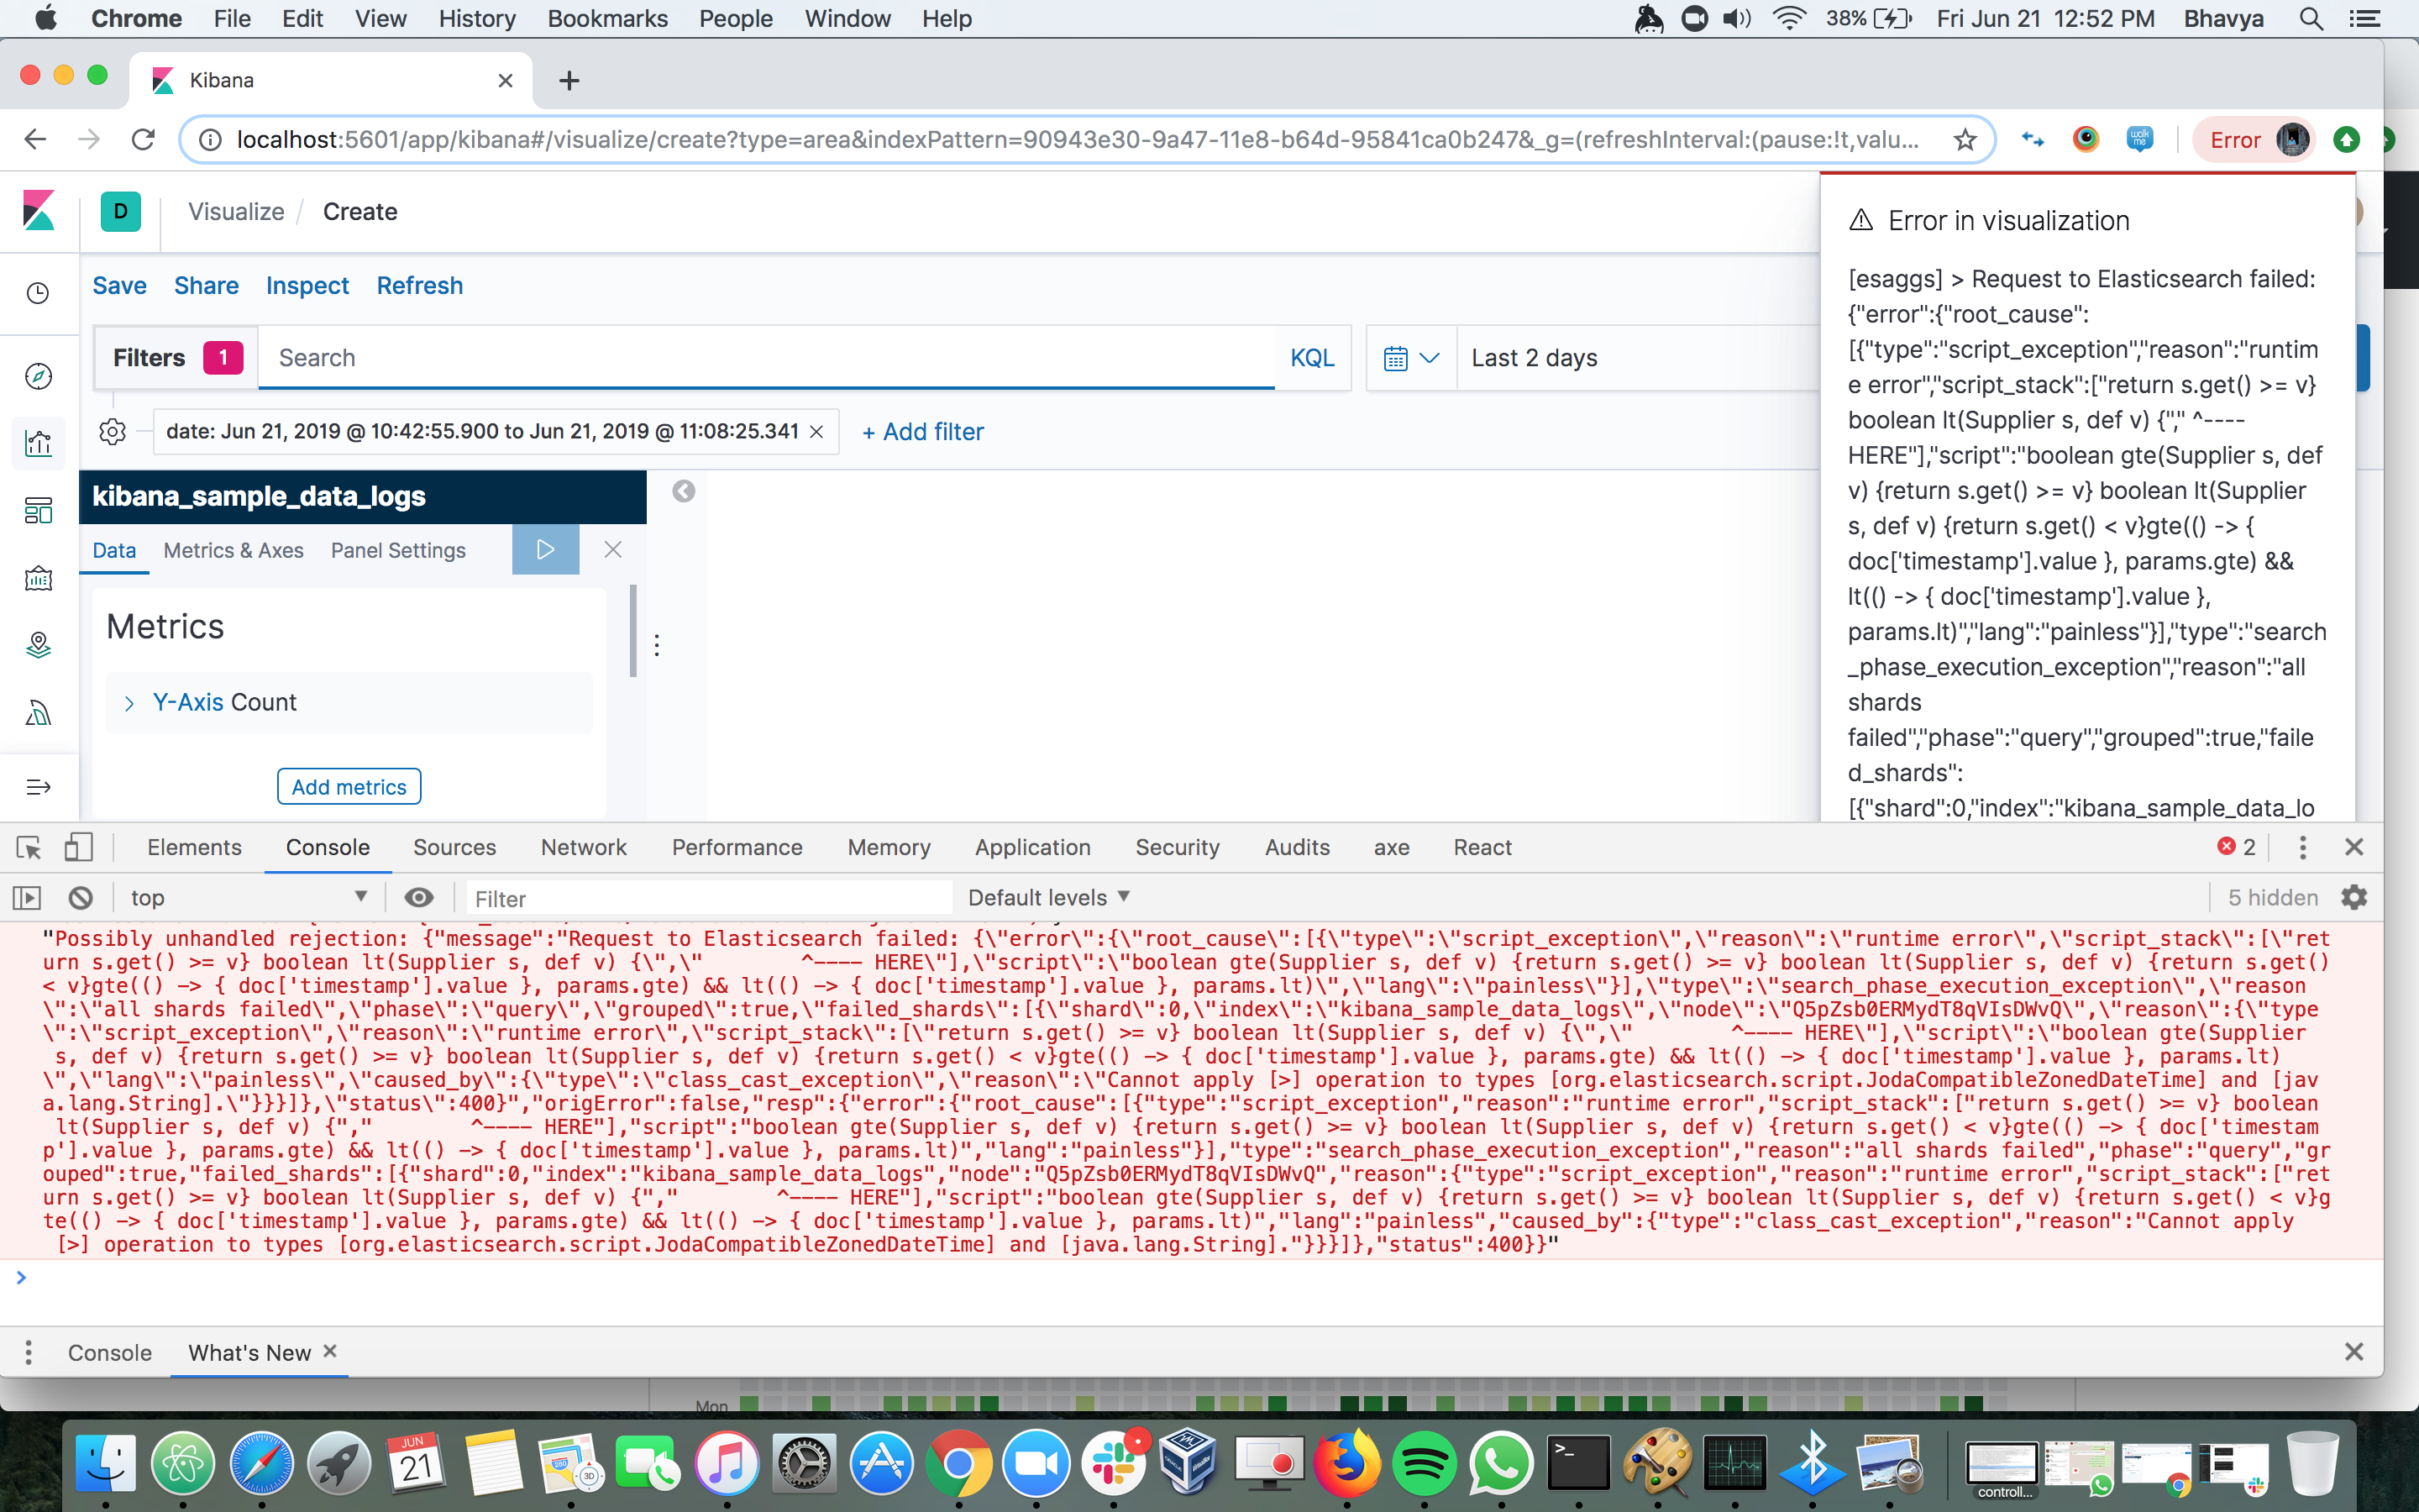Viewport: 2419px width, 1512px height.
Task: Open the Bookmarks menu in the menu bar
Action: tap(606, 18)
